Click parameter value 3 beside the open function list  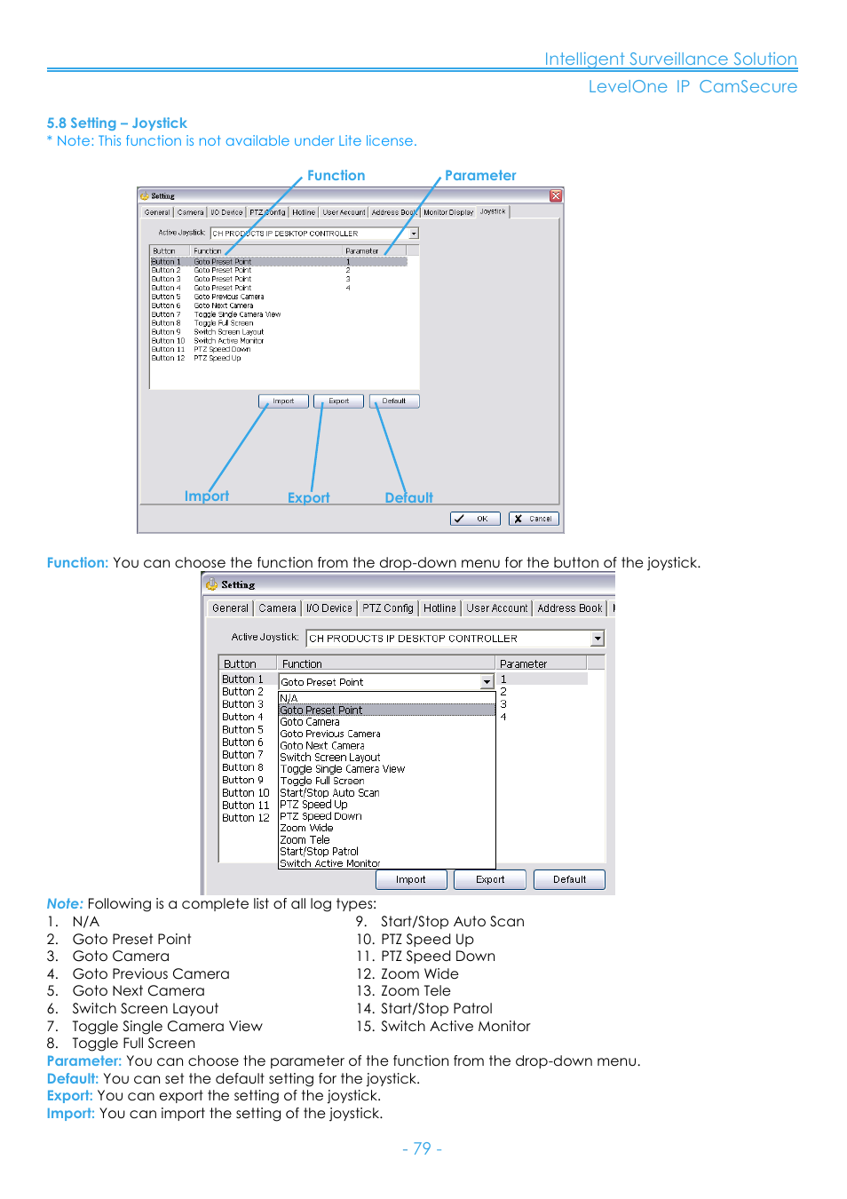[503, 704]
